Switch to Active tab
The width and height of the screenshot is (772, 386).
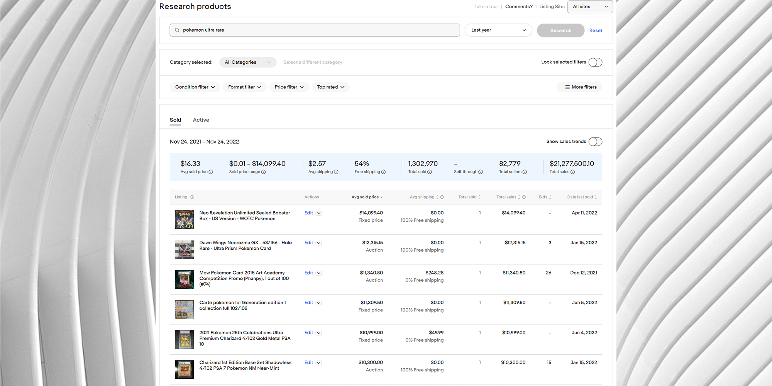click(x=201, y=120)
